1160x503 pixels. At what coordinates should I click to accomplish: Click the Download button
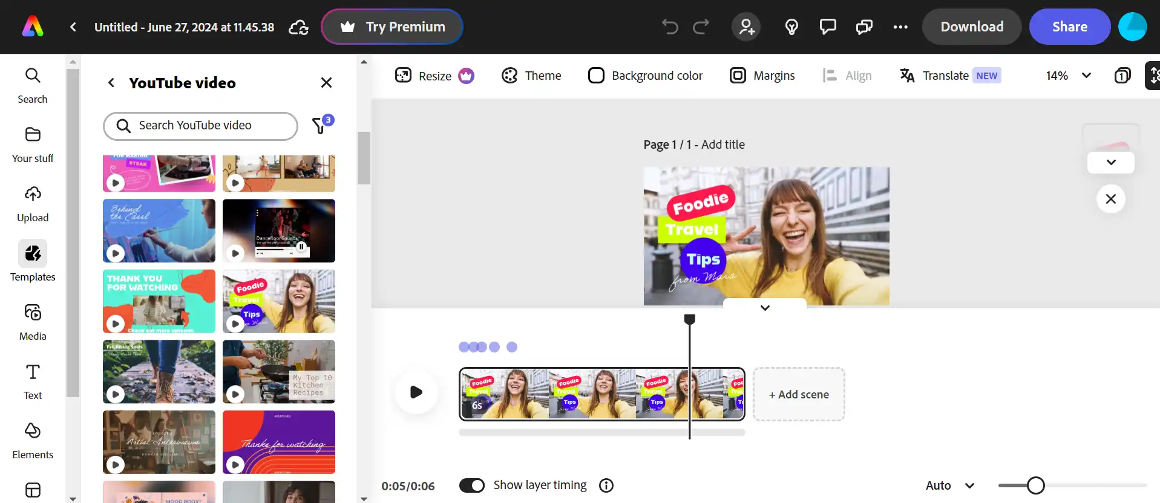click(x=972, y=27)
